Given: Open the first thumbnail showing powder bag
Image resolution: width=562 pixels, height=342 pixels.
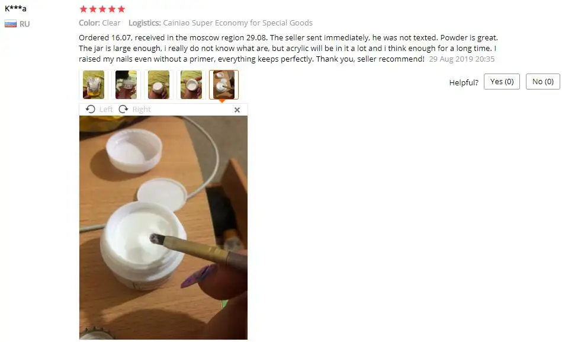Looking at the screenshot, I should pos(94,85).
